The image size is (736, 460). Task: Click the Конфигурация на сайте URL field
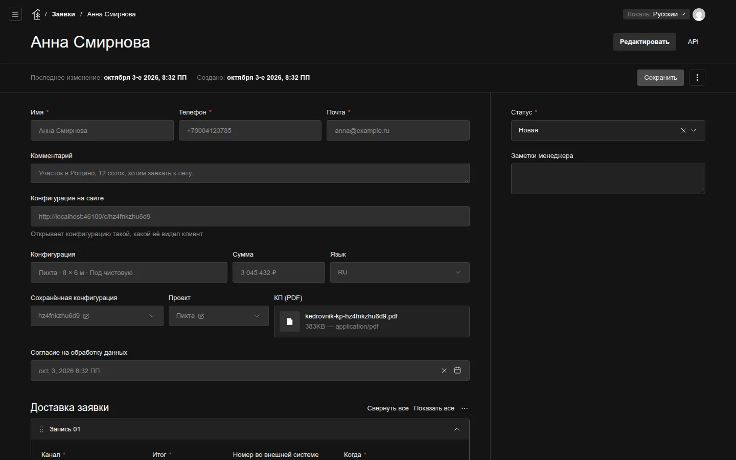(250, 216)
